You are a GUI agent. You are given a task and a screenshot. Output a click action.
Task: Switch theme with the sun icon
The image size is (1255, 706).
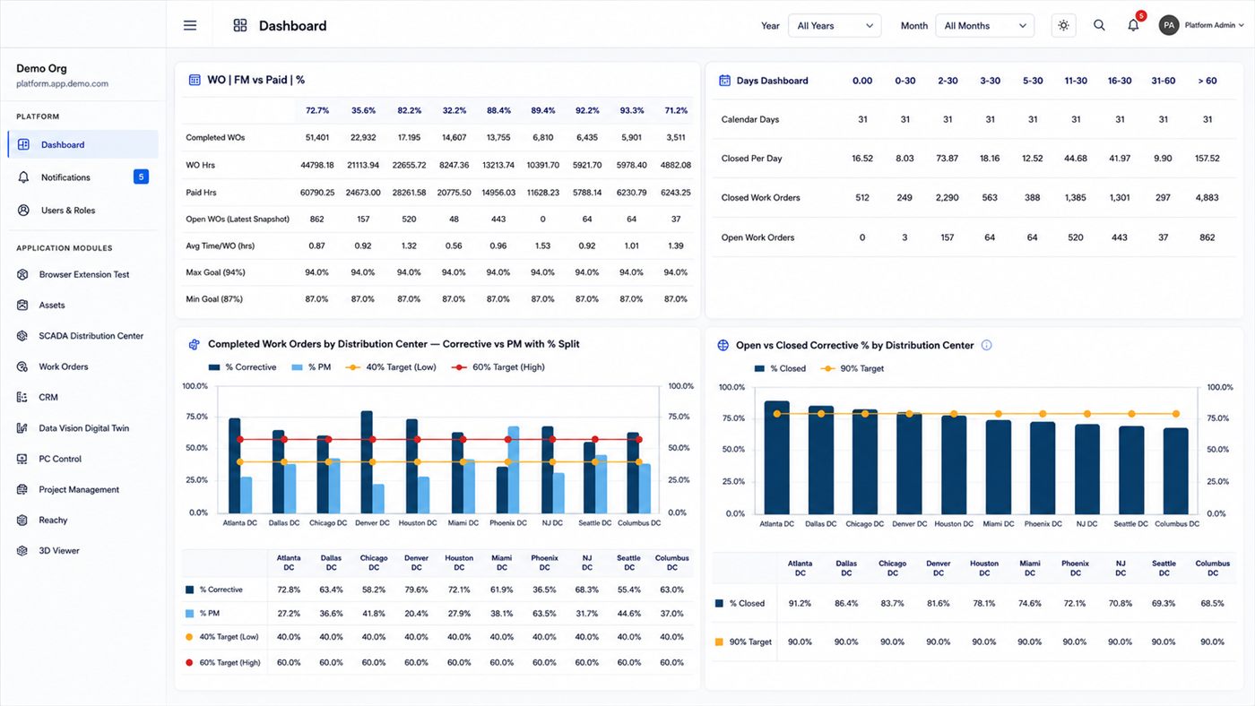tap(1063, 25)
